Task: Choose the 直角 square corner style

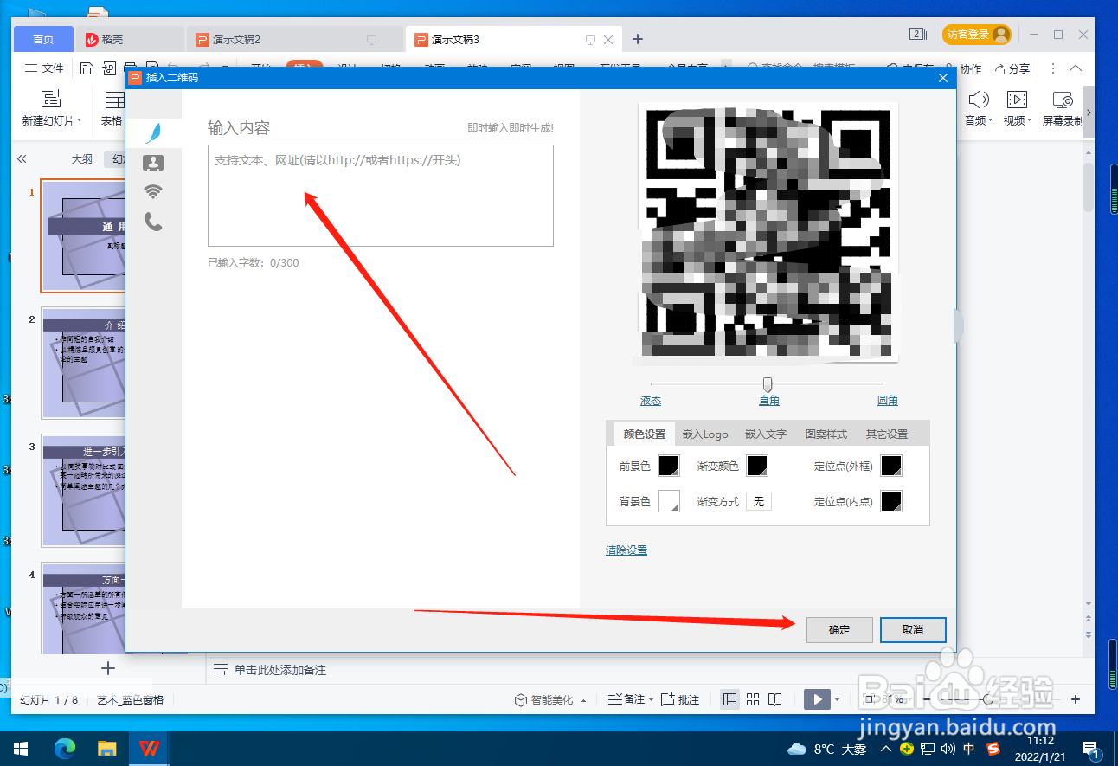Action: 768,401
